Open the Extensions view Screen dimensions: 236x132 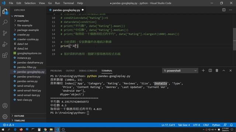5,55
